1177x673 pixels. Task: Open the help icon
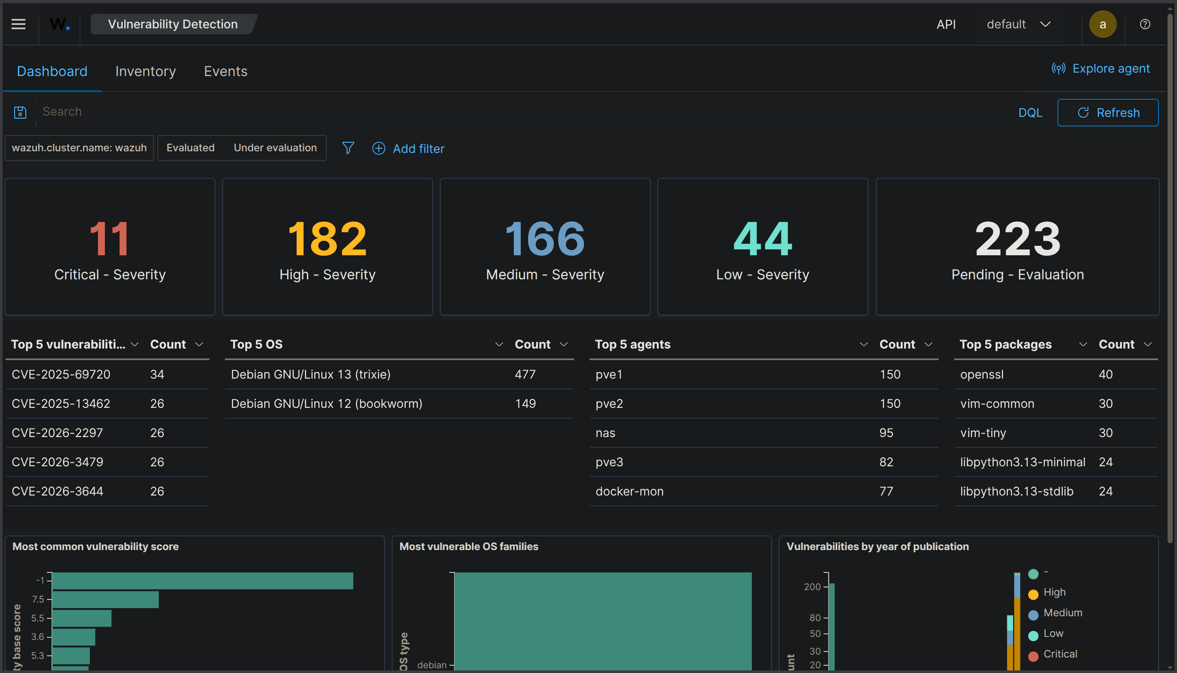click(x=1145, y=24)
